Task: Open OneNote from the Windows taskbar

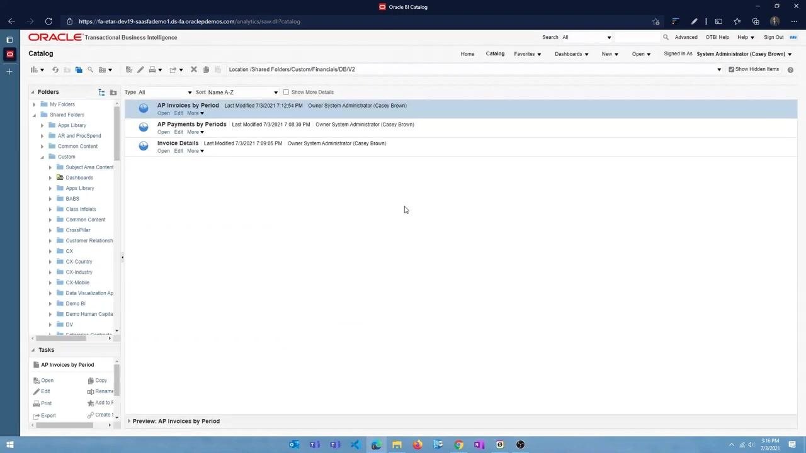Action: pyautogui.click(x=479, y=445)
